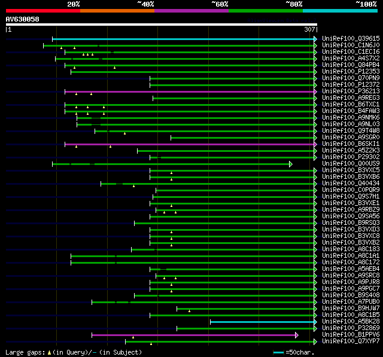This screenshot has width=383, height=357.
Task: Click the UniRef100_Q70PN9 label
Action: point(351,78)
